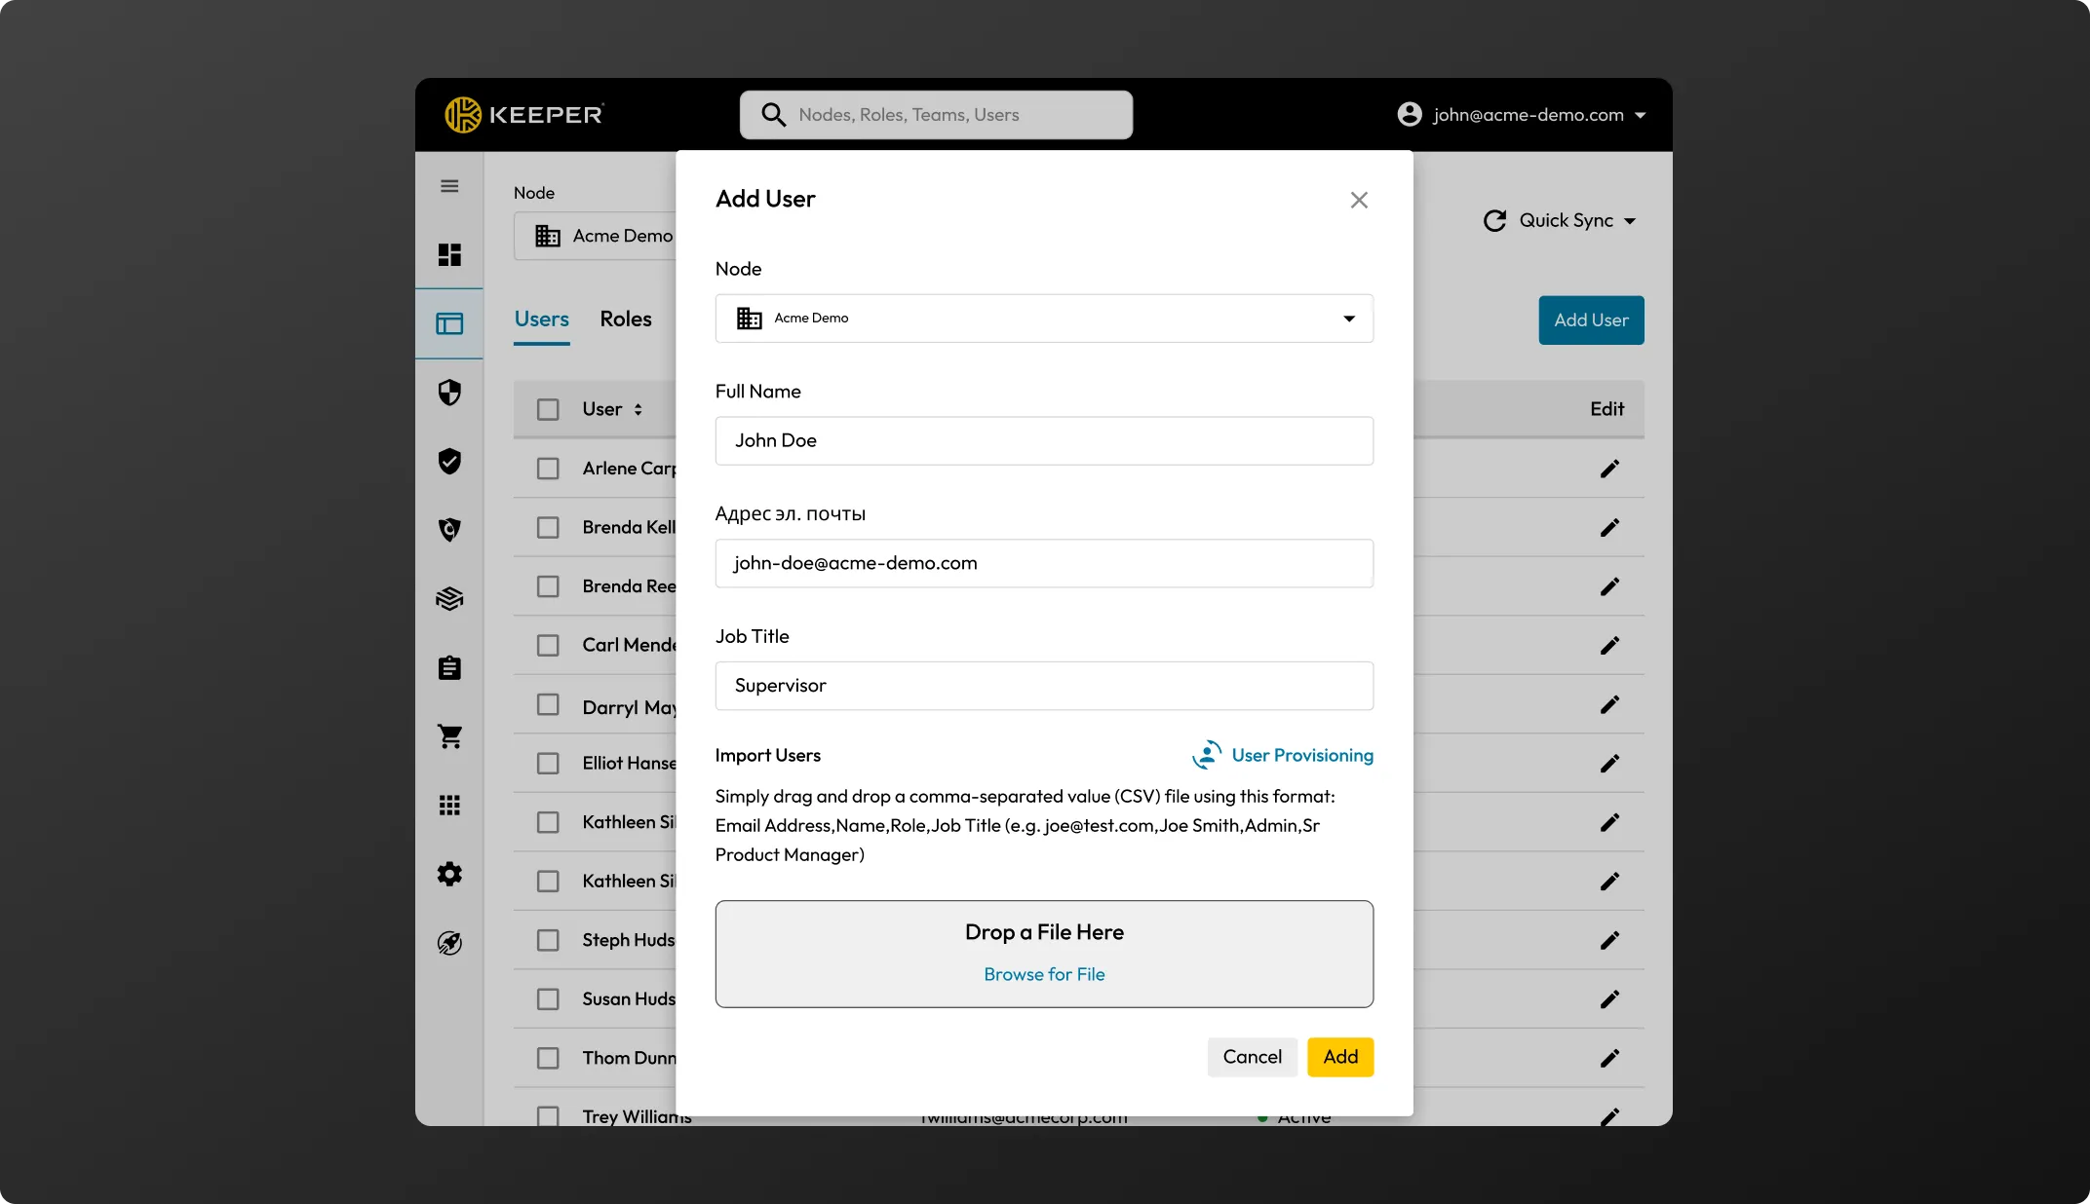
Task: Select the location pin shield icon
Action: coord(449,530)
